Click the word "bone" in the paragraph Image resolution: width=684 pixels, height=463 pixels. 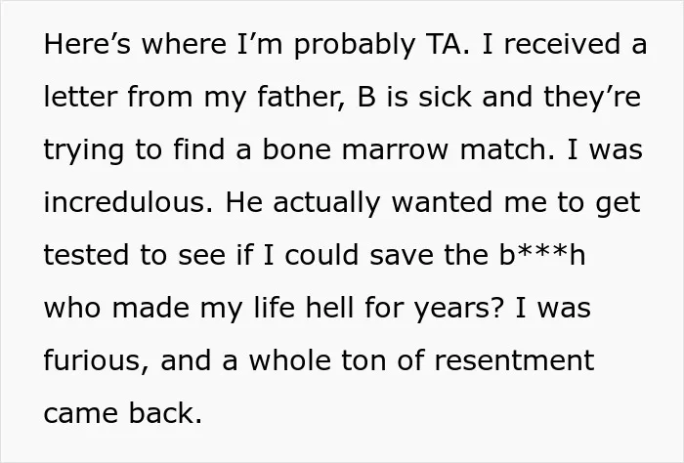(x=297, y=149)
